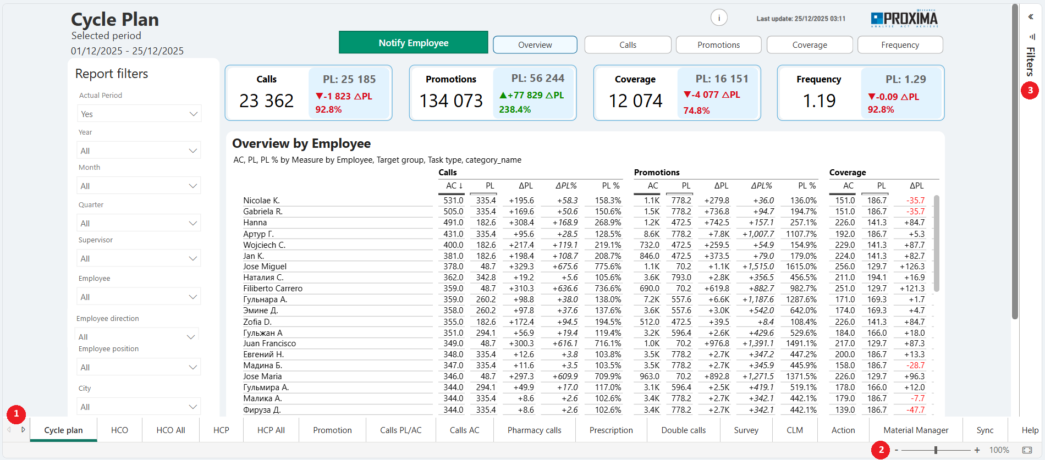
Task: Click the Frequency navigation button
Action: click(x=900, y=45)
